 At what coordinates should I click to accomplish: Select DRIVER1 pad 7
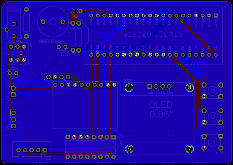pos(74,137)
